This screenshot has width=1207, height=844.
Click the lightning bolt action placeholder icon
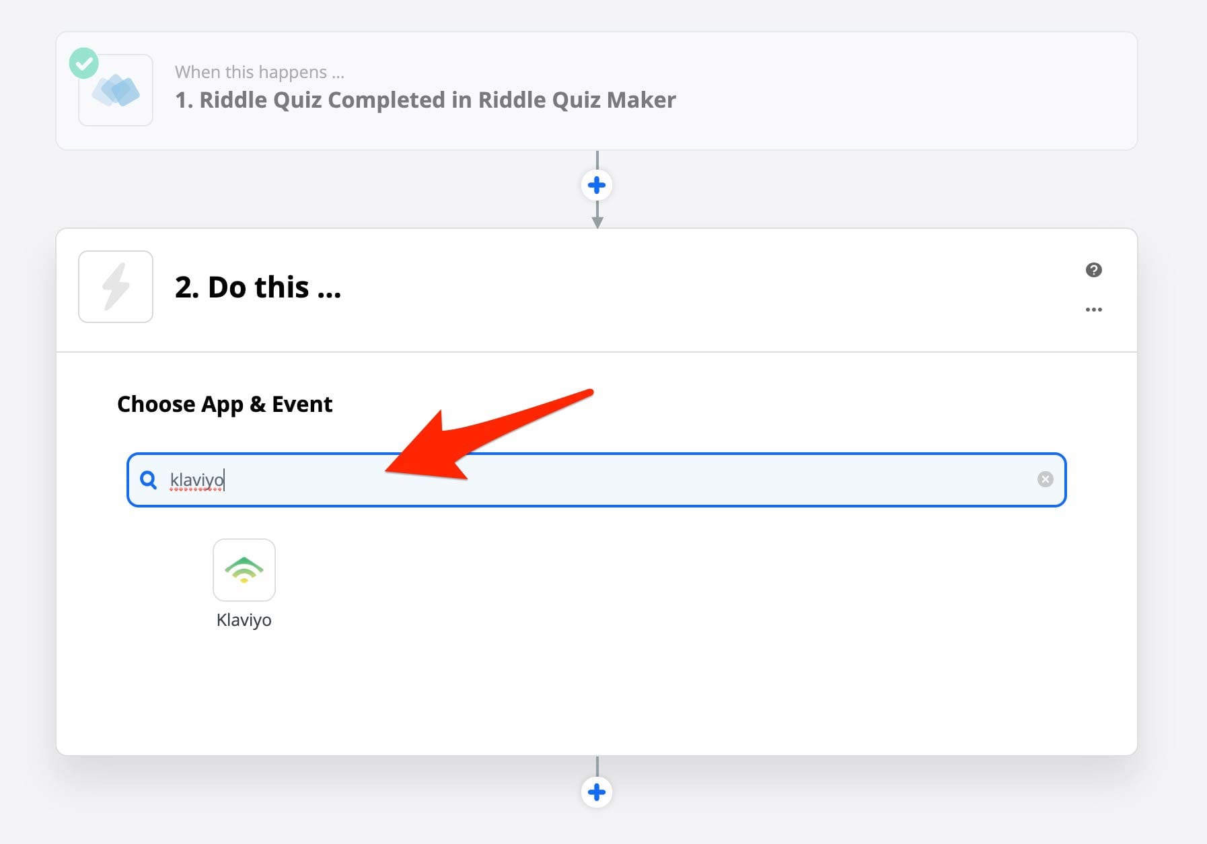(116, 287)
